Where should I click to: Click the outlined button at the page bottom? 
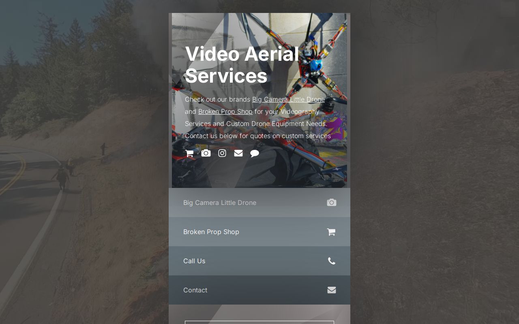pos(259,323)
